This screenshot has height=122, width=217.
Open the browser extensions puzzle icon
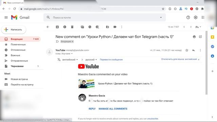tap(202, 9)
